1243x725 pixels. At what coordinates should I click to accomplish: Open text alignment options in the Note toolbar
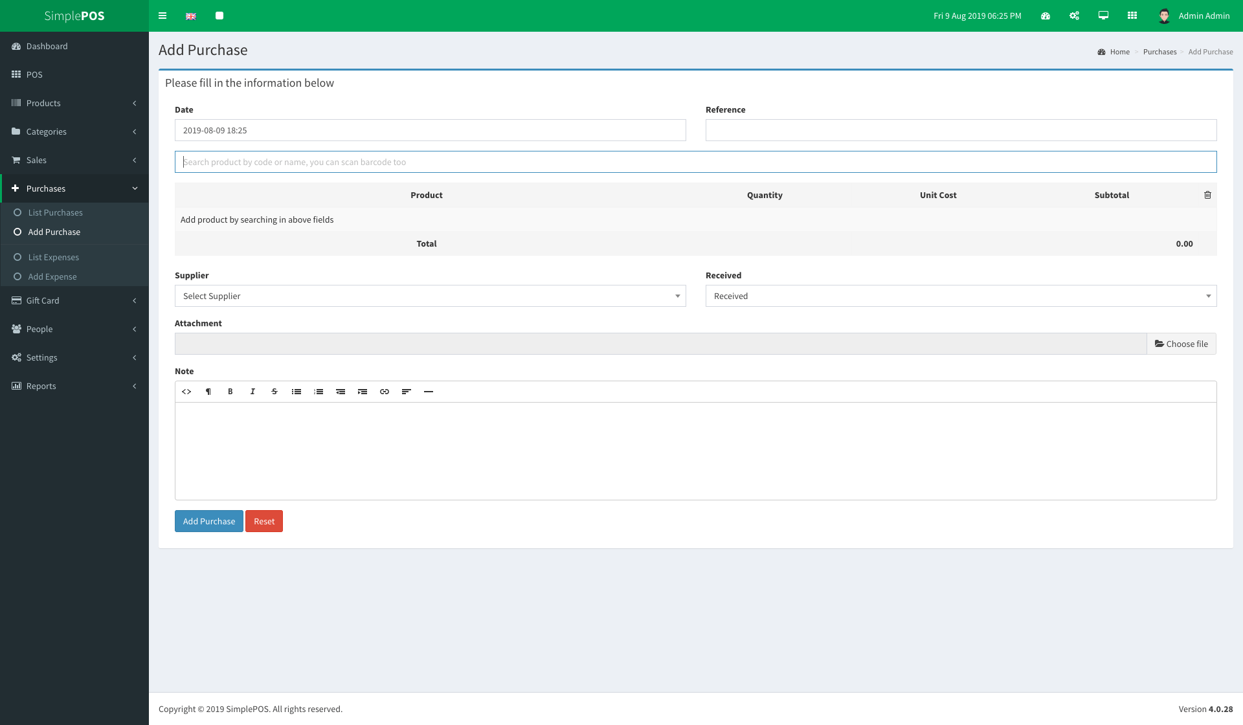coord(407,392)
